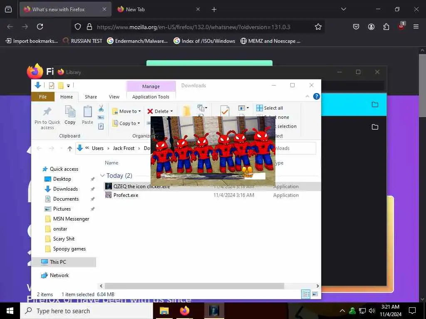
Task: Open the New item dropdown in ribbon
Action: click(203, 108)
